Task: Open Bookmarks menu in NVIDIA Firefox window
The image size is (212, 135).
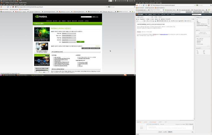Action: click(17, 5)
